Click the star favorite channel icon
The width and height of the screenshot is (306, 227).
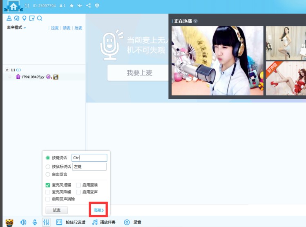point(71,6)
